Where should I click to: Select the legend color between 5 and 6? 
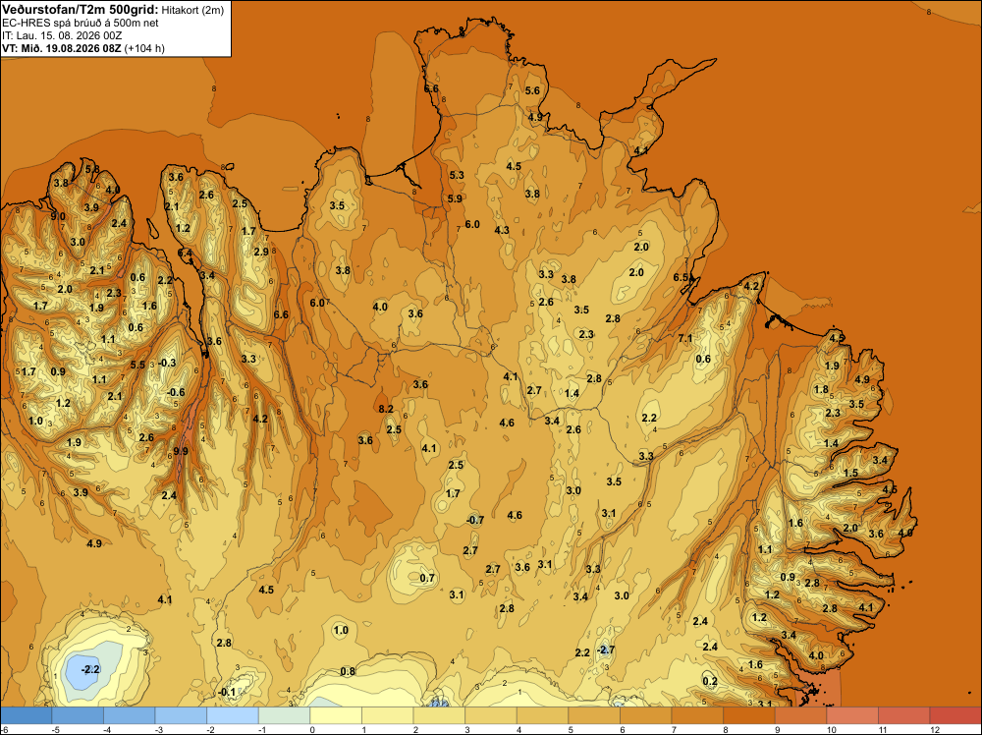coord(594,715)
